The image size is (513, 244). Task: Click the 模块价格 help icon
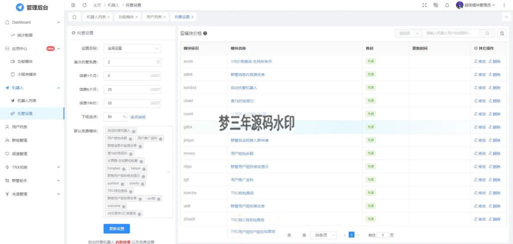click(x=205, y=33)
